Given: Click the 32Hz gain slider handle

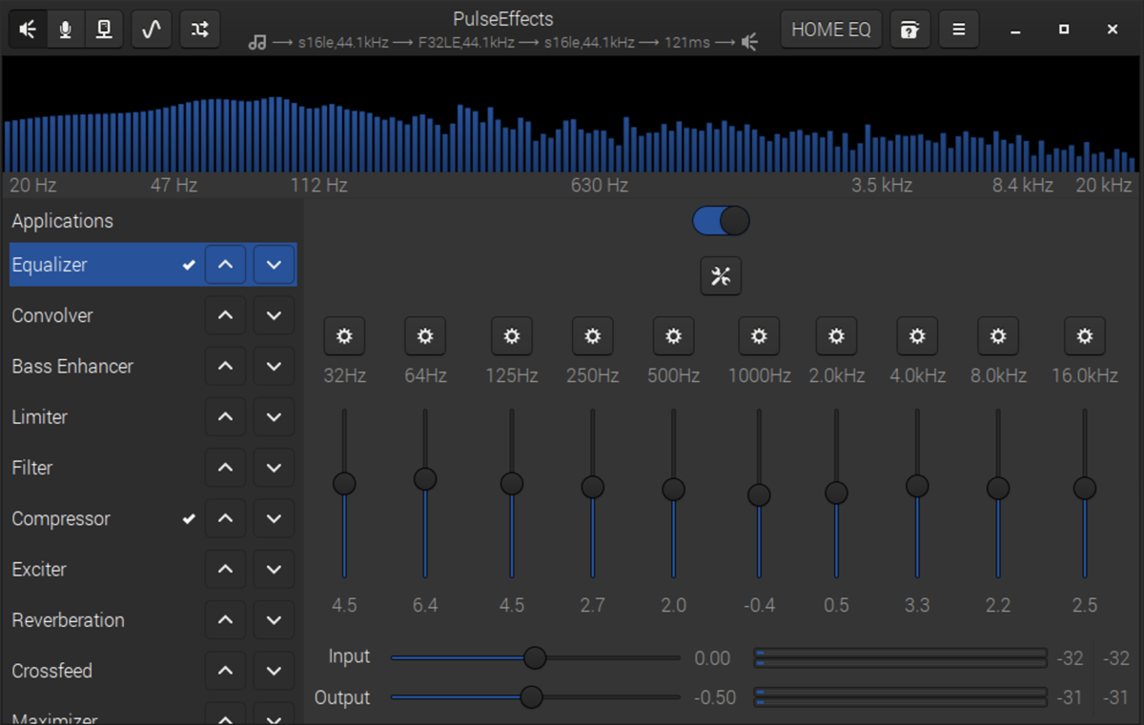Looking at the screenshot, I should (x=344, y=483).
